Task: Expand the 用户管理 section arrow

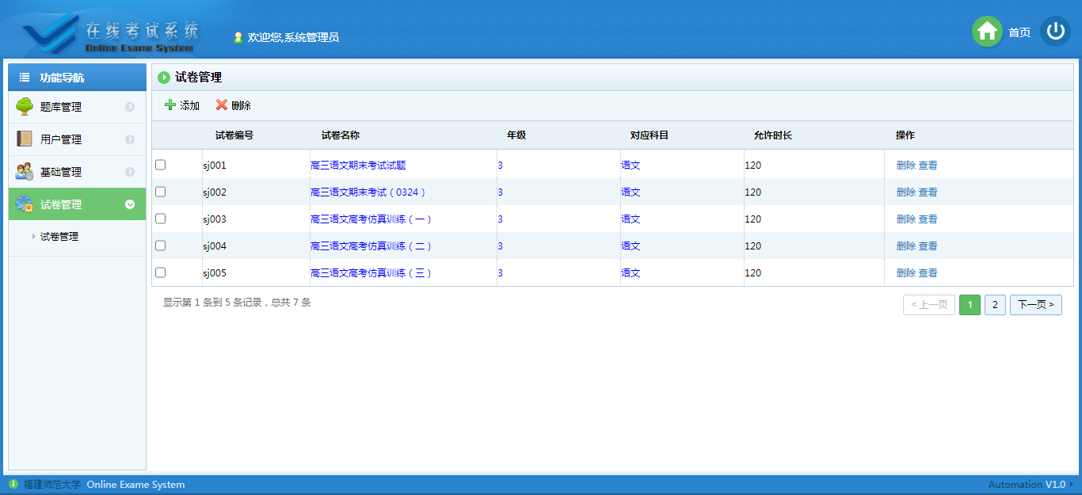Action: click(x=130, y=139)
